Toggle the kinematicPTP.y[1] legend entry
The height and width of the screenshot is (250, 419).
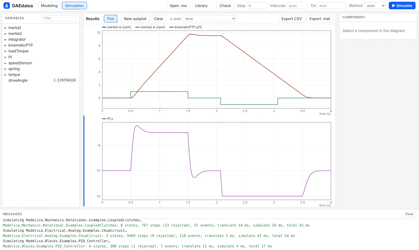185,27
